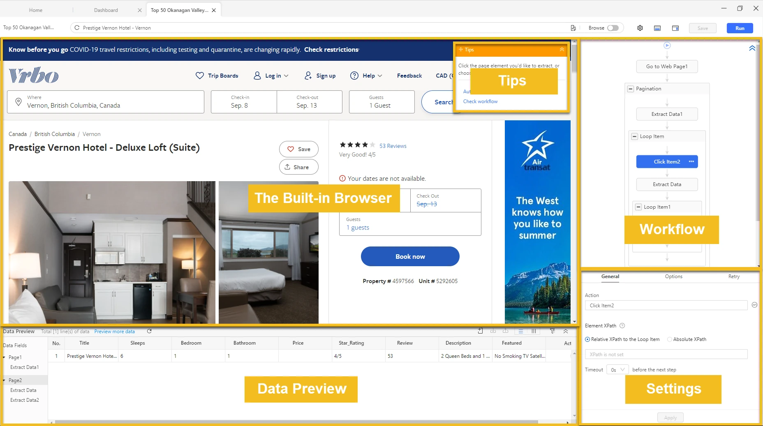The width and height of the screenshot is (763, 426).
Task: Click the add field icon in Data Preview
Action: (480, 331)
